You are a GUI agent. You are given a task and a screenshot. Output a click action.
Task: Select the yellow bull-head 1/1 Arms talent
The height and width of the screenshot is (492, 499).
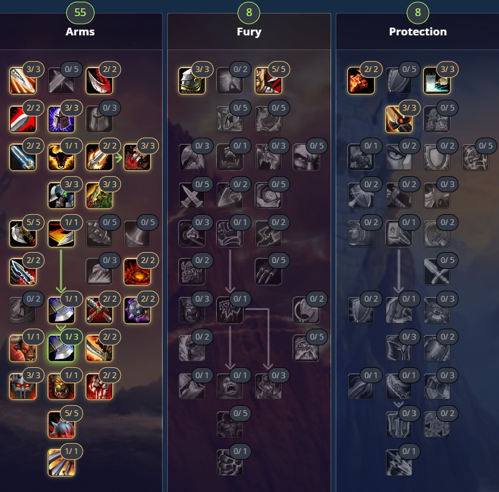click(61, 157)
